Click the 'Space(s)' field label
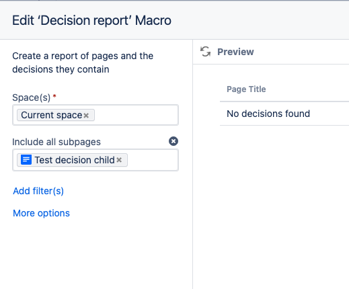Screen dimensions: 349x289 point(32,97)
